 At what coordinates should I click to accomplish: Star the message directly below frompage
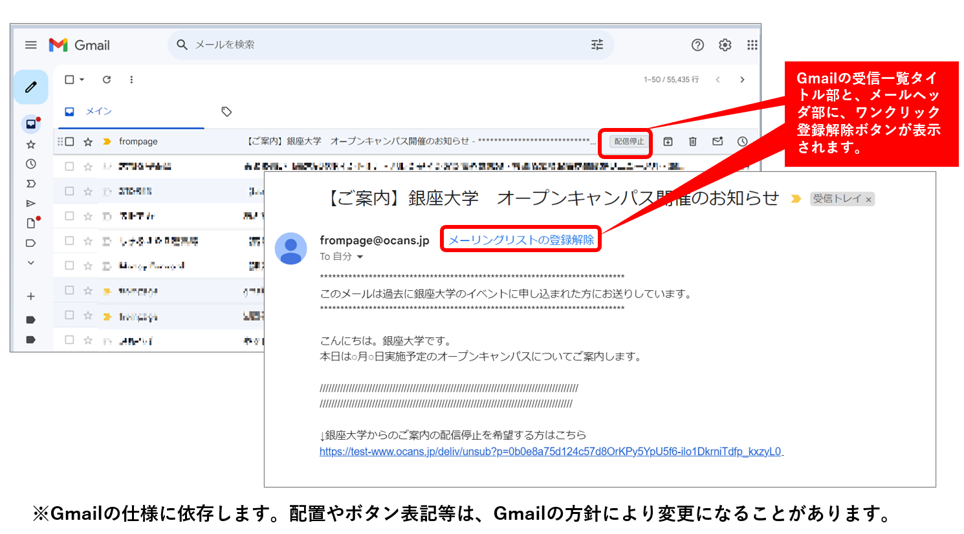[x=88, y=167]
